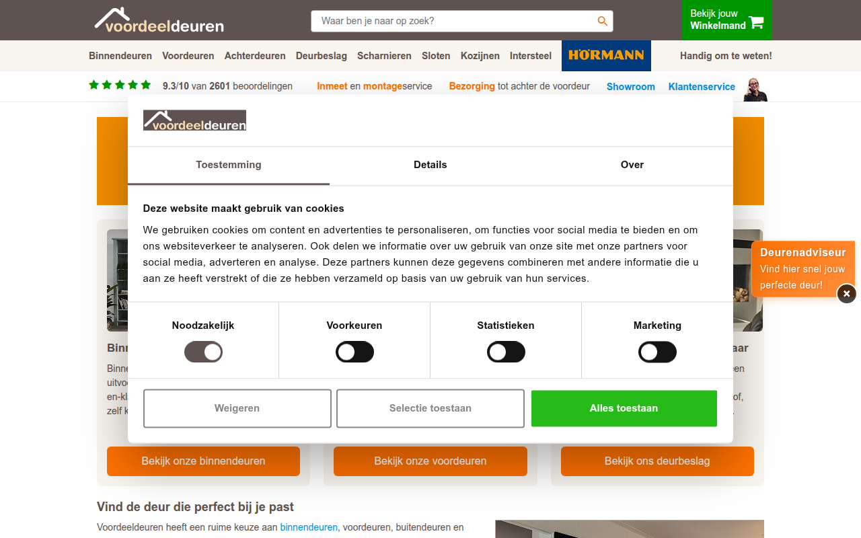The height and width of the screenshot is (538, 861).
Task: Open the Sloten menu item
Action: point(436,56)
